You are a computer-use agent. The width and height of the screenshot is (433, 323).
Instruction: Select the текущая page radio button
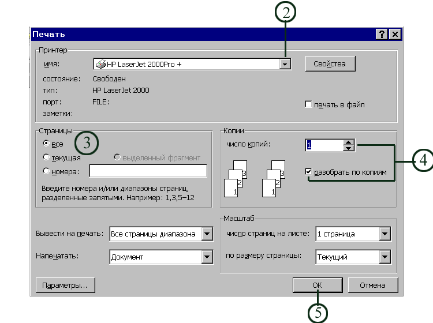(x=46, y=157)
